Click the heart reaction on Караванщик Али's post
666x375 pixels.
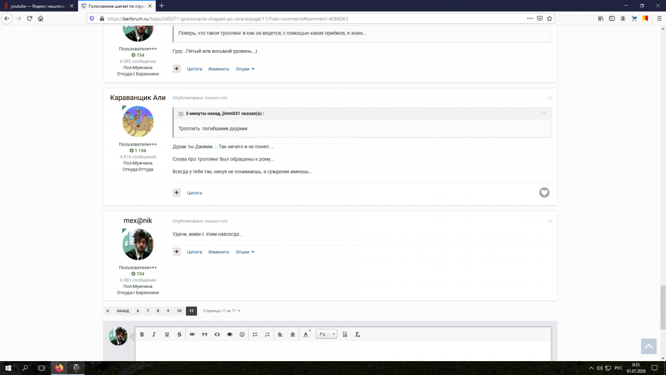[x=544, y=193]
